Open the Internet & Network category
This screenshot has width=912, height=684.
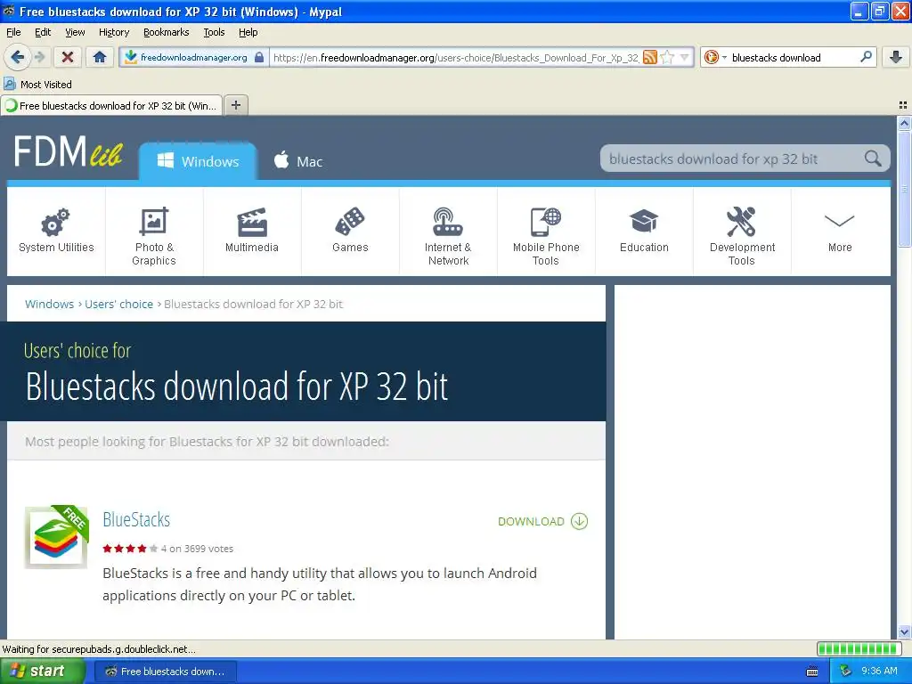[x=448, y=231]
